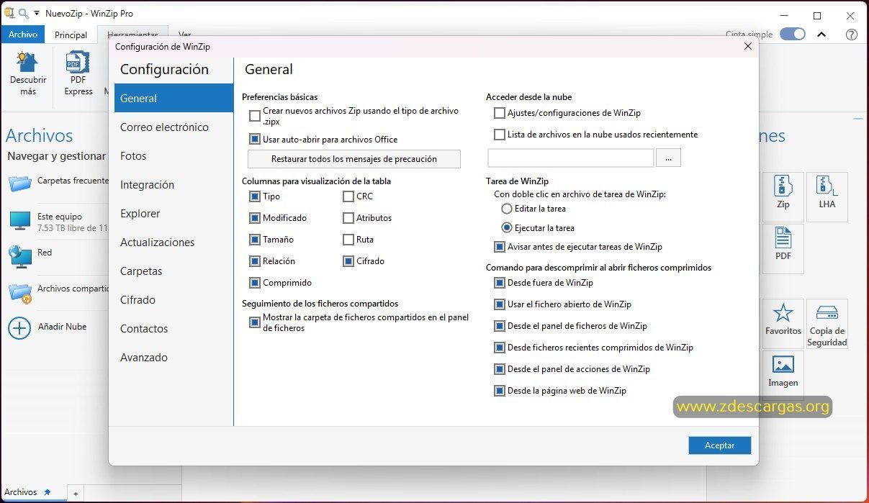Uncheck Avisar antes de ejecutar tareas
Viewport: 869px width, 503px height.
(500, 247)
